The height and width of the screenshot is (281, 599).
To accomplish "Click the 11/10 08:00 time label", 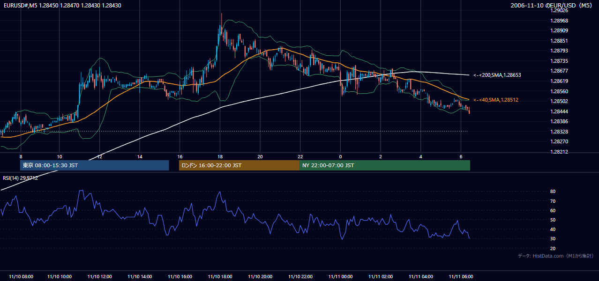I will [x=21, y=276].
